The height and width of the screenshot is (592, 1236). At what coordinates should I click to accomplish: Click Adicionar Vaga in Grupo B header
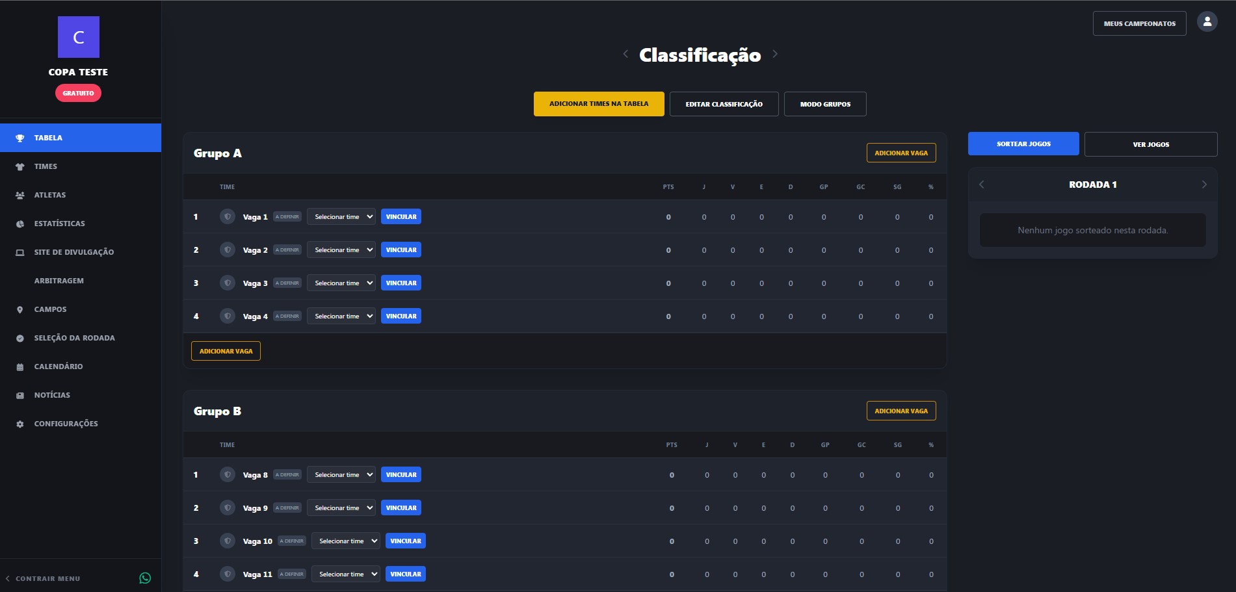(x=901, y=411)
